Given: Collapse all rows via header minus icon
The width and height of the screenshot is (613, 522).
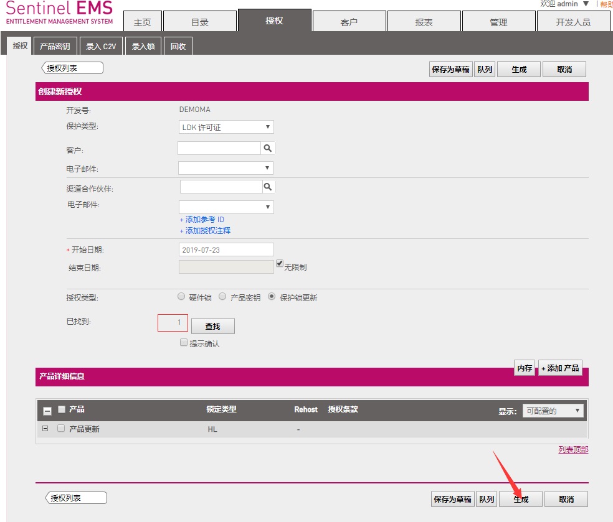Looking at the screenshot, I should coord(47,411).
